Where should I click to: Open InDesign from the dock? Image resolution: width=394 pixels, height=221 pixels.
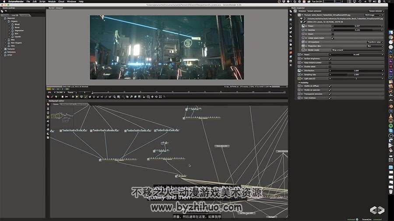tap(391, 67)
